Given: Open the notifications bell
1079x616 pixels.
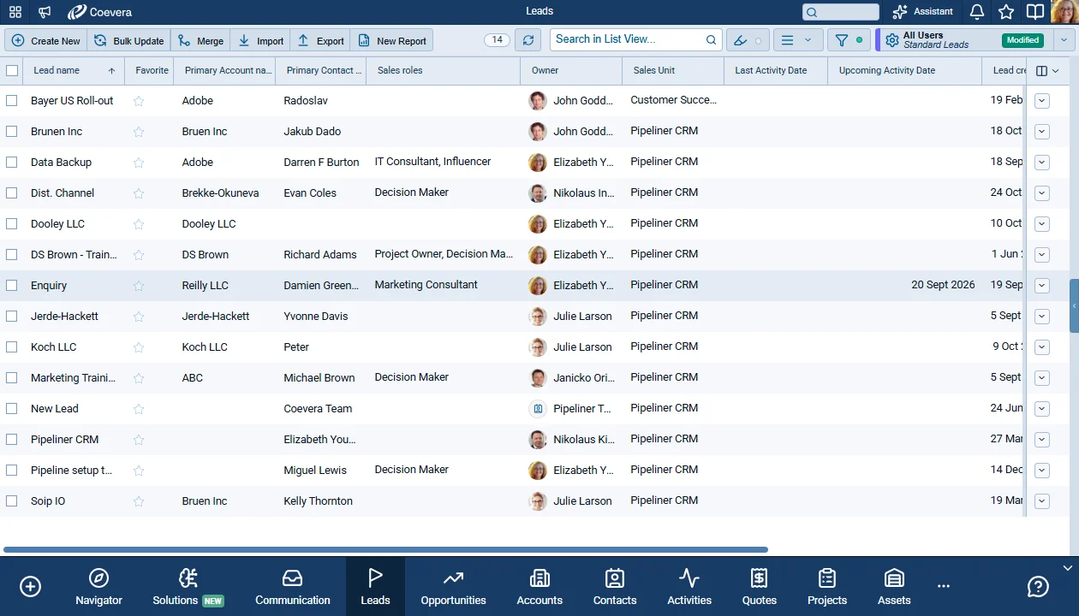Looking at the screenshot, I should (x=977, y=12).
